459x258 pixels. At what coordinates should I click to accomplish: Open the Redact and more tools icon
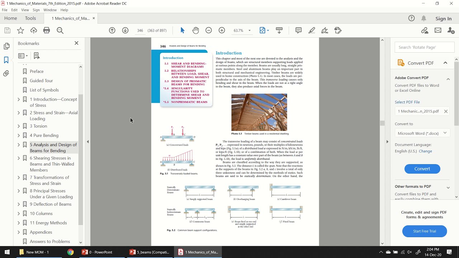[338, 30]
